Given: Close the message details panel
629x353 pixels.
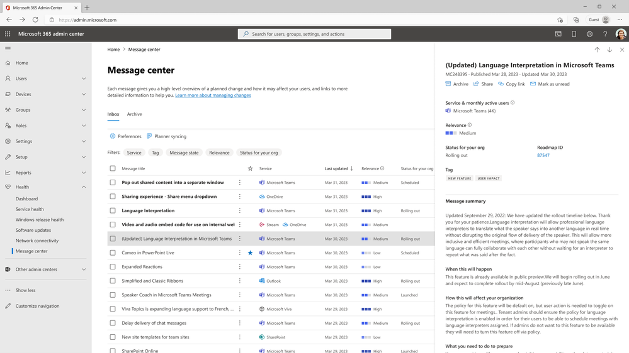Looking at the screenshot, I should coord(622,50).
